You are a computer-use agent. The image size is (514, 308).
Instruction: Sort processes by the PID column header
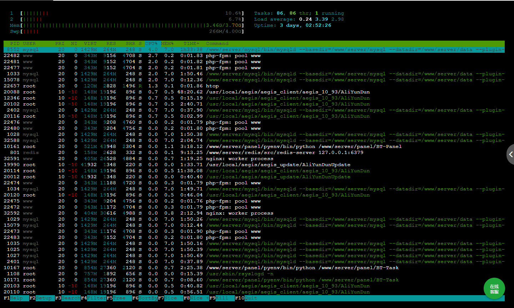(15, 43)
